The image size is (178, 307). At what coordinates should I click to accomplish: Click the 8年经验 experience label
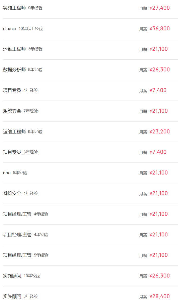[x=31, y=296]
